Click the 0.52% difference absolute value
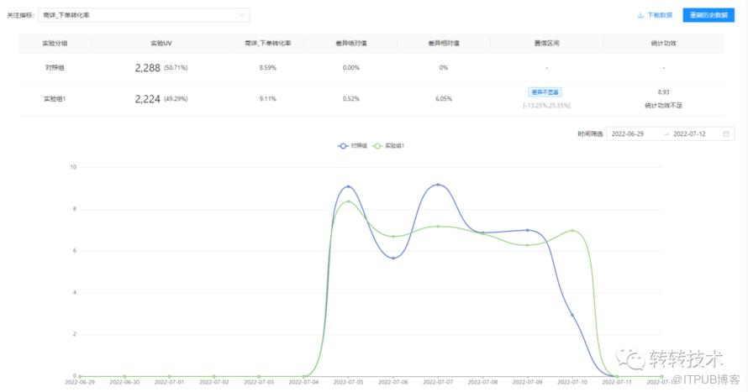Screen dimensions: 748x392 point(351,98)
